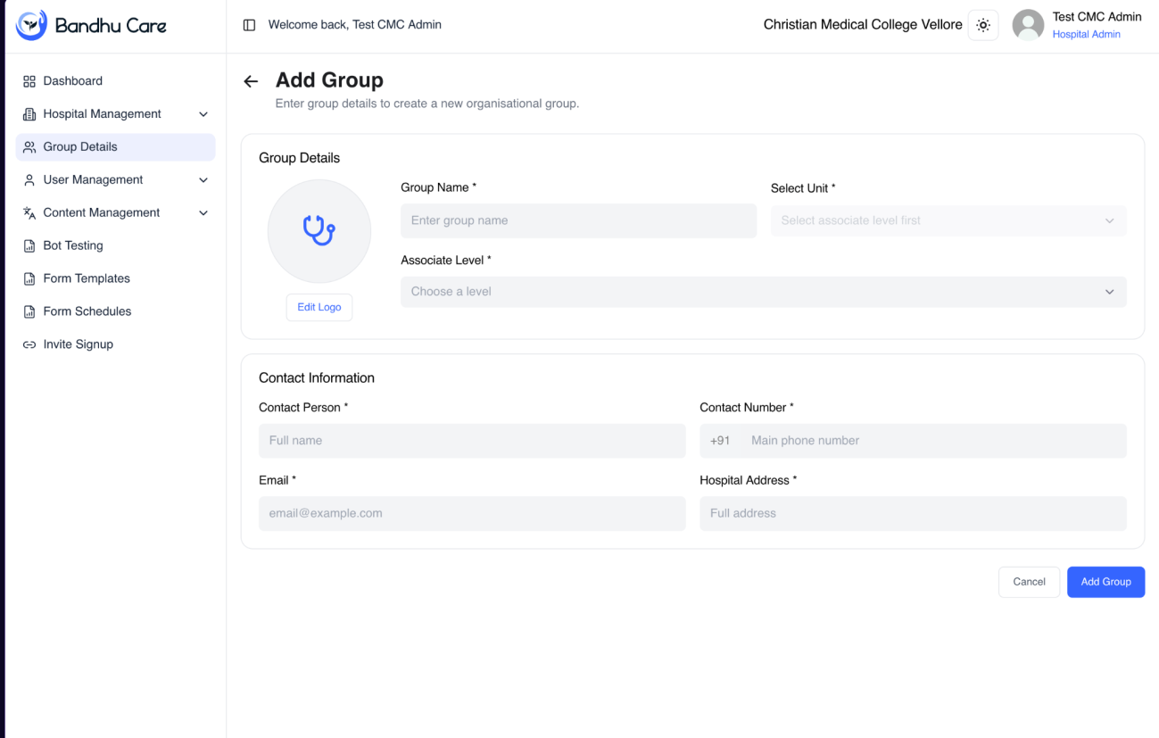Focus the Email input field
This screenshot has height=738, width=1159.
coord(472,514)
